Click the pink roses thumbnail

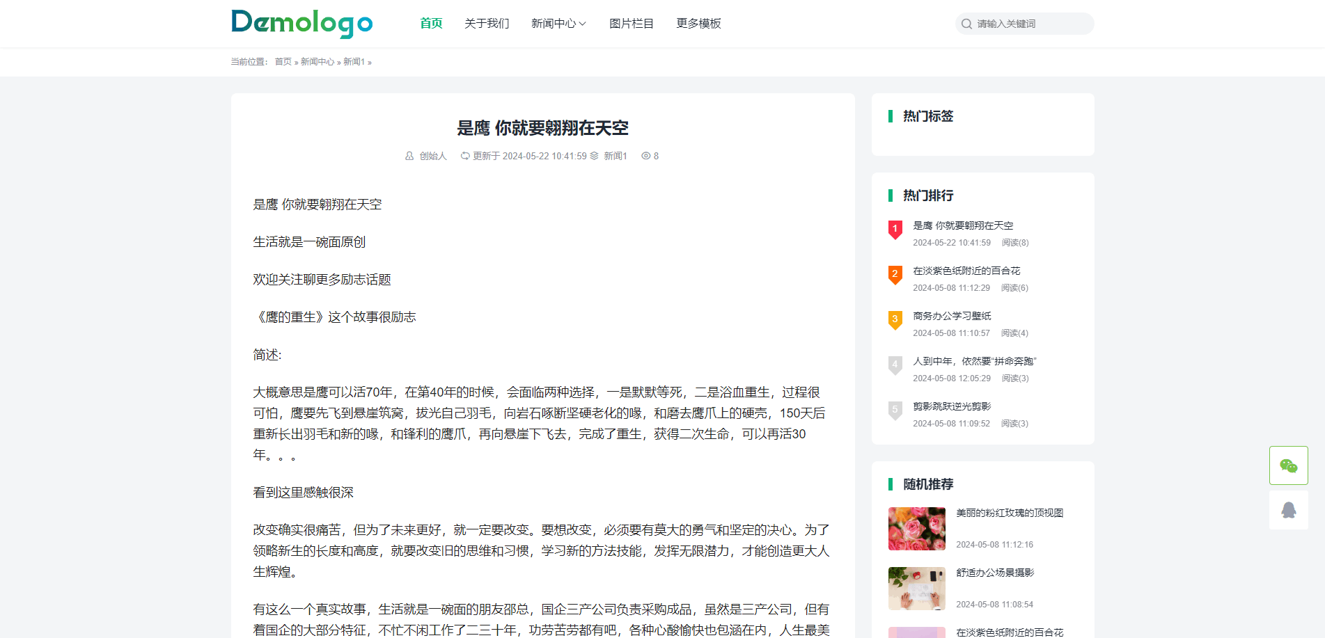click(916, 529)
